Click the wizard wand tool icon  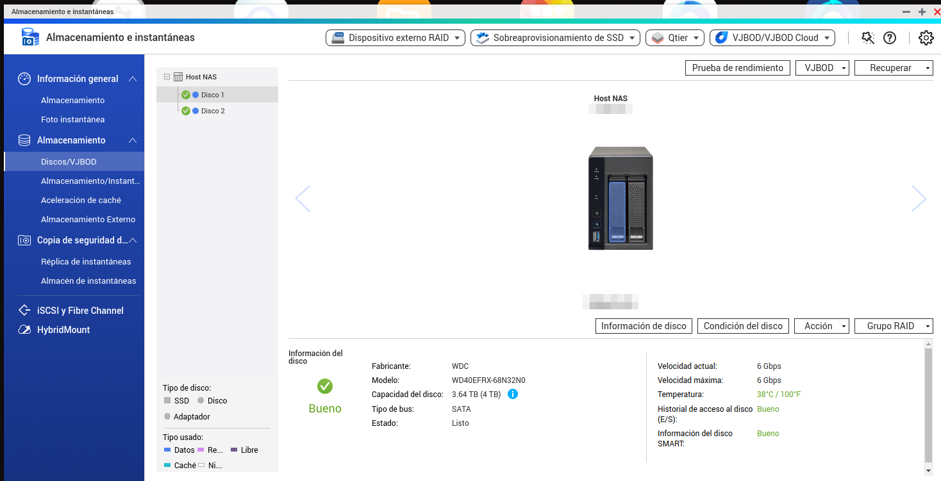pyautogui.click(x=868, y=38)
